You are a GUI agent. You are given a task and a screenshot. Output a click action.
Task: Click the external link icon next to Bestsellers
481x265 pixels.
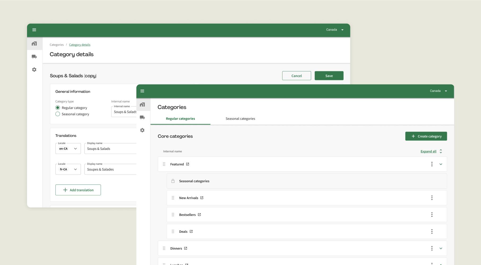coord(199,214)
